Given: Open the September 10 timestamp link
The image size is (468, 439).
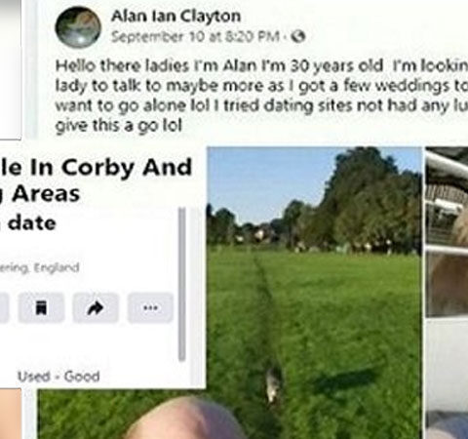Looking at the screenshot, I should (195, 37).
